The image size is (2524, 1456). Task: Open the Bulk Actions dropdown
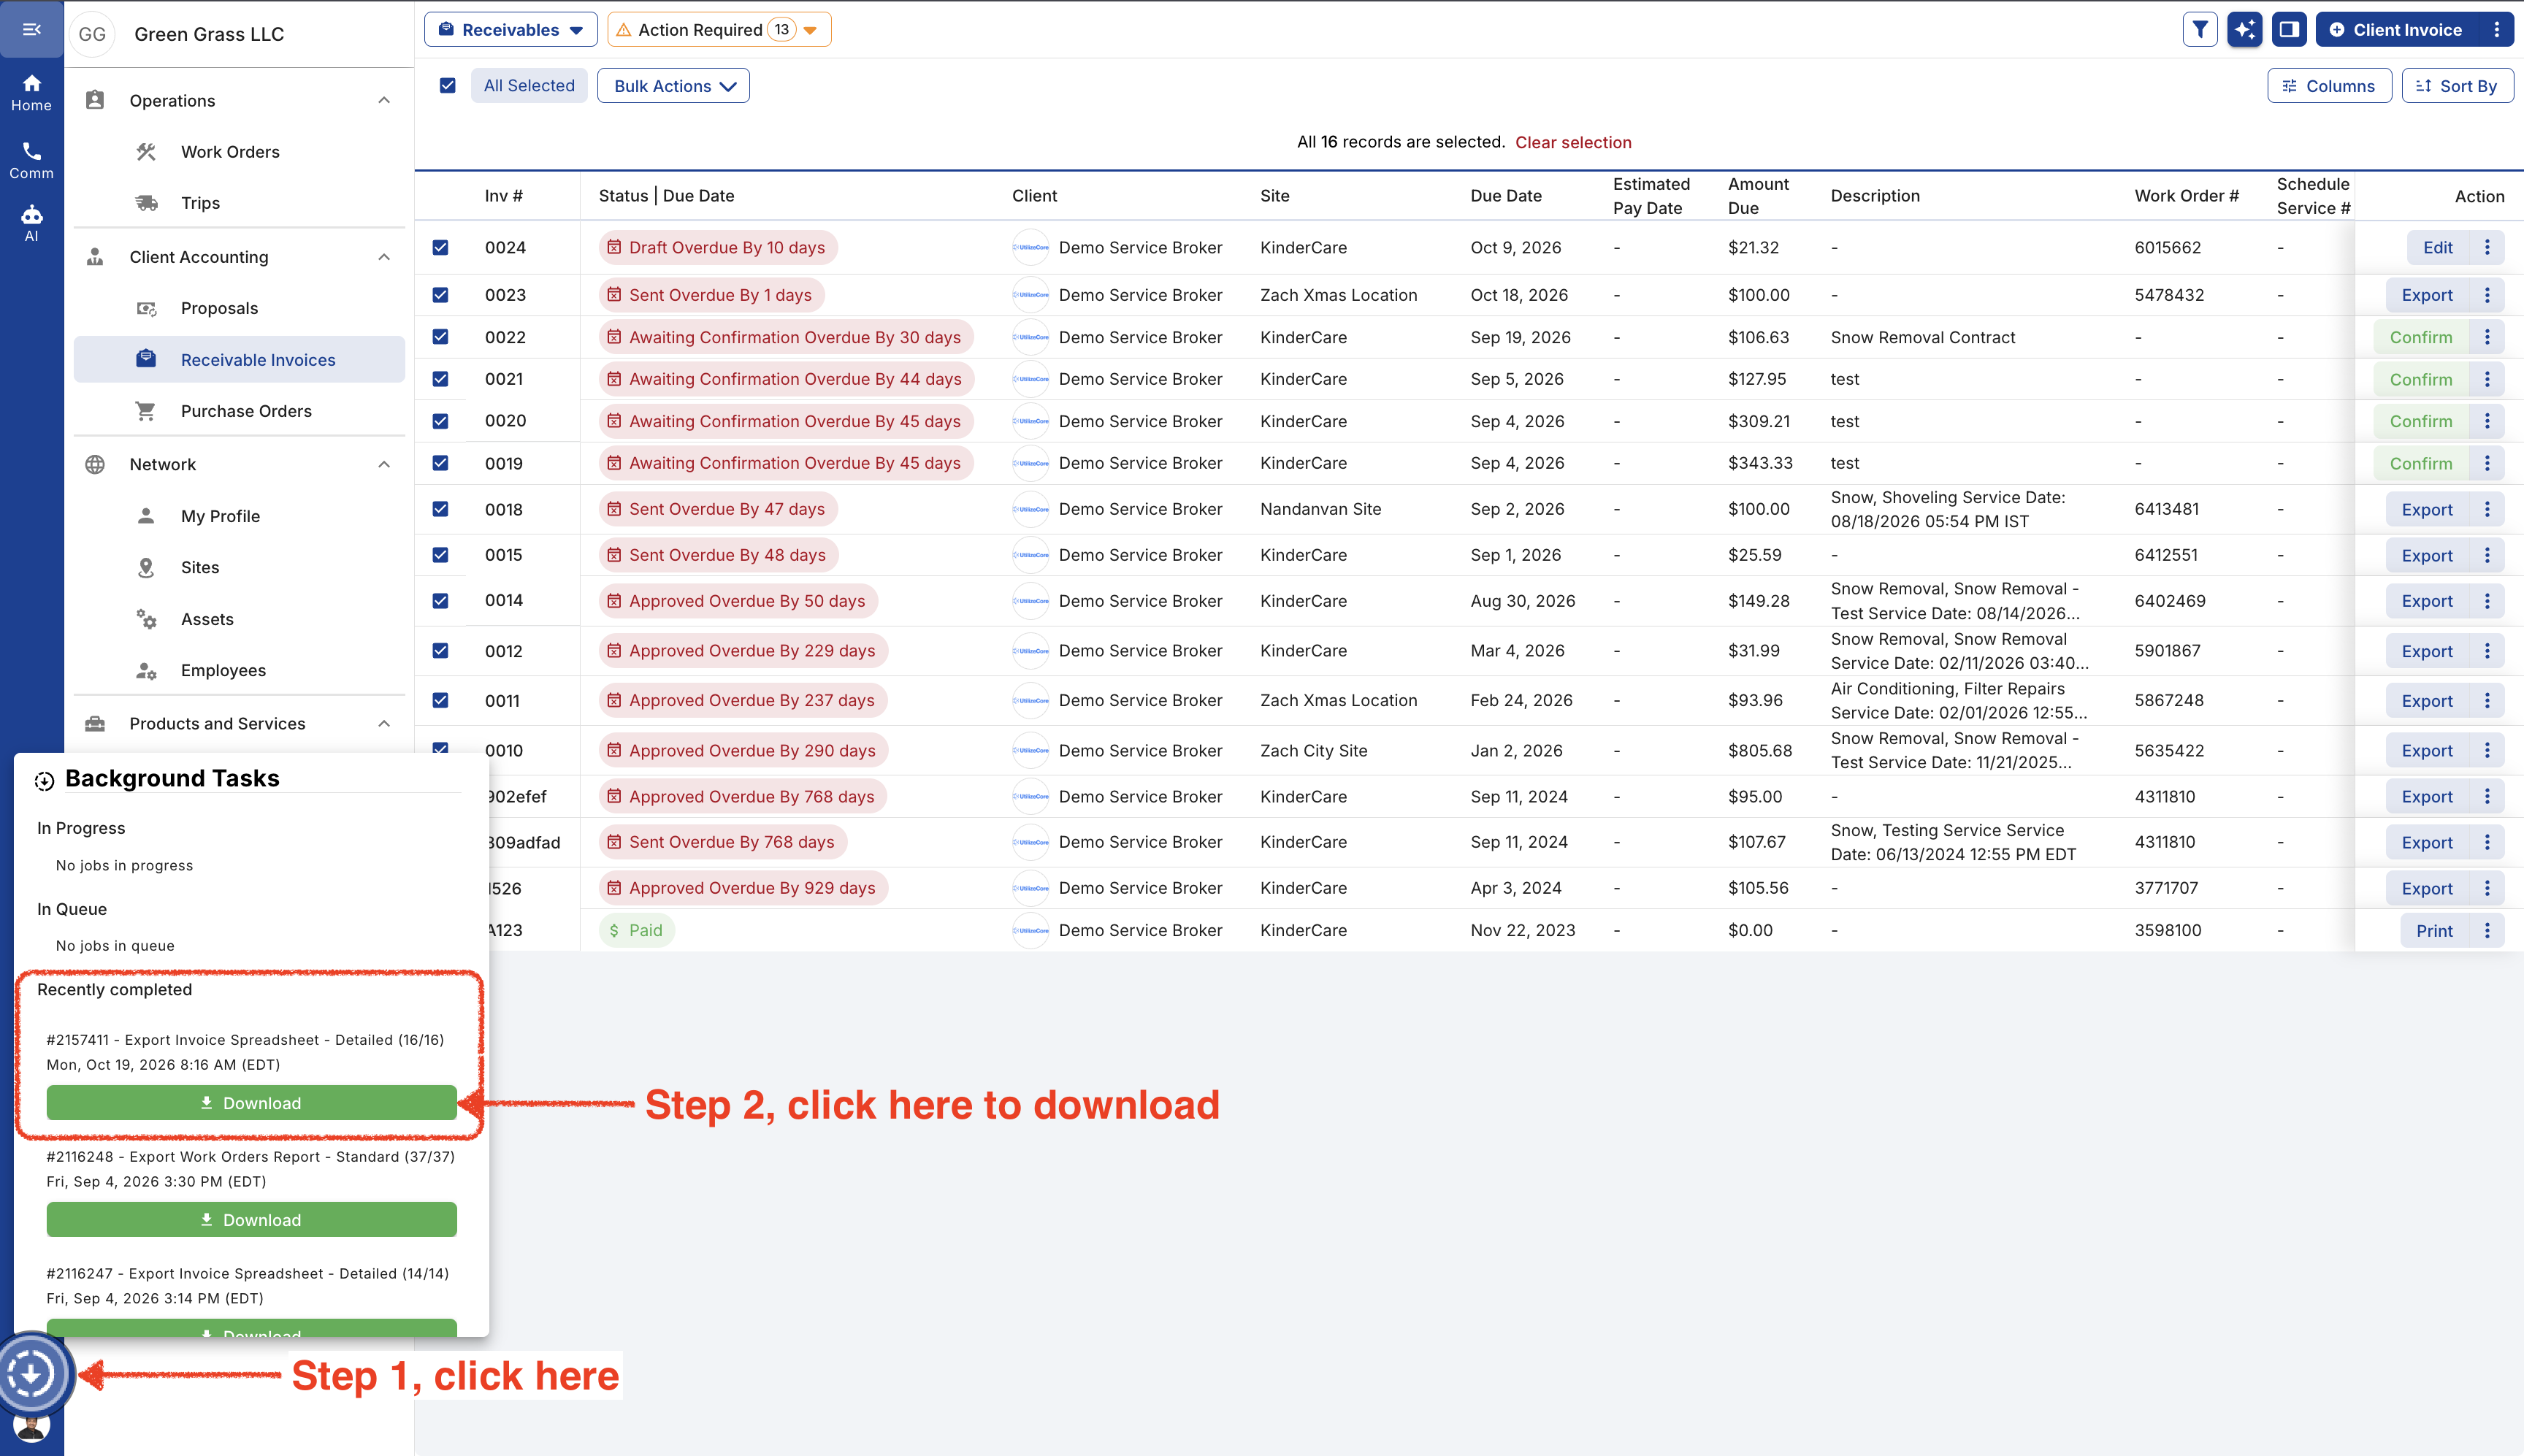point(673,86)
